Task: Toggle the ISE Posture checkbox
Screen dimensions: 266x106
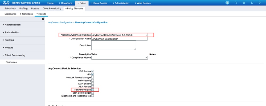Action: [x=93, y=71]
